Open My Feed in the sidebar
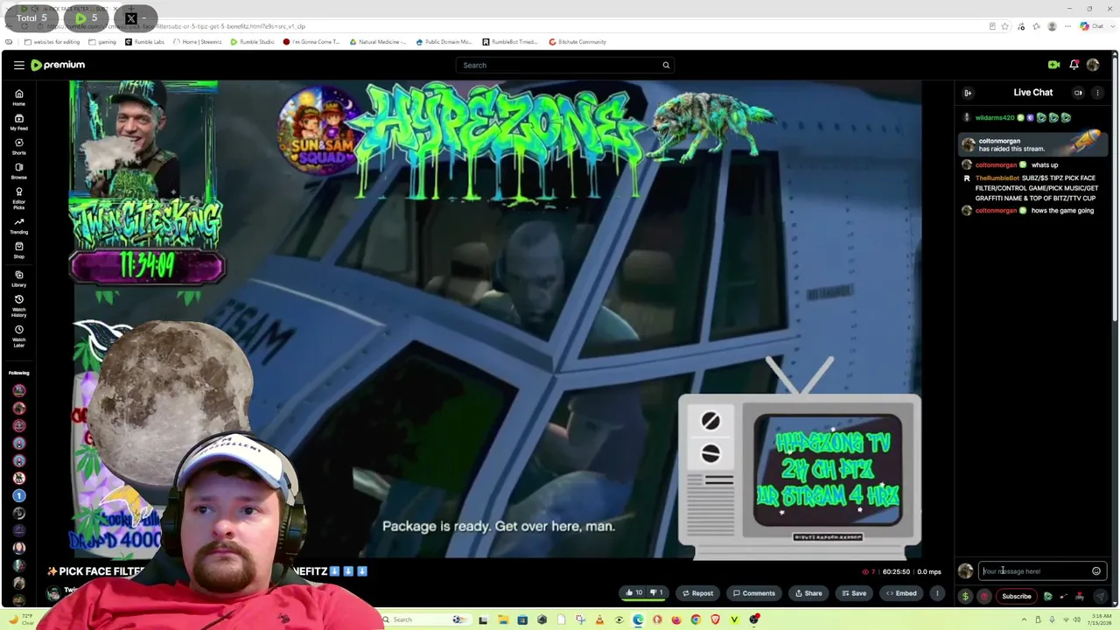Image resolution: width=1120 pixels, height=630 pixels. (18, 122)
